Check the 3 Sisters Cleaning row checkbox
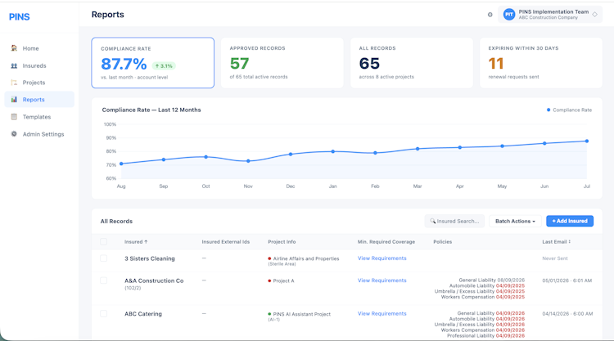Image resolution: width=614 pixels, height=341 pixels. click(103, 258)
